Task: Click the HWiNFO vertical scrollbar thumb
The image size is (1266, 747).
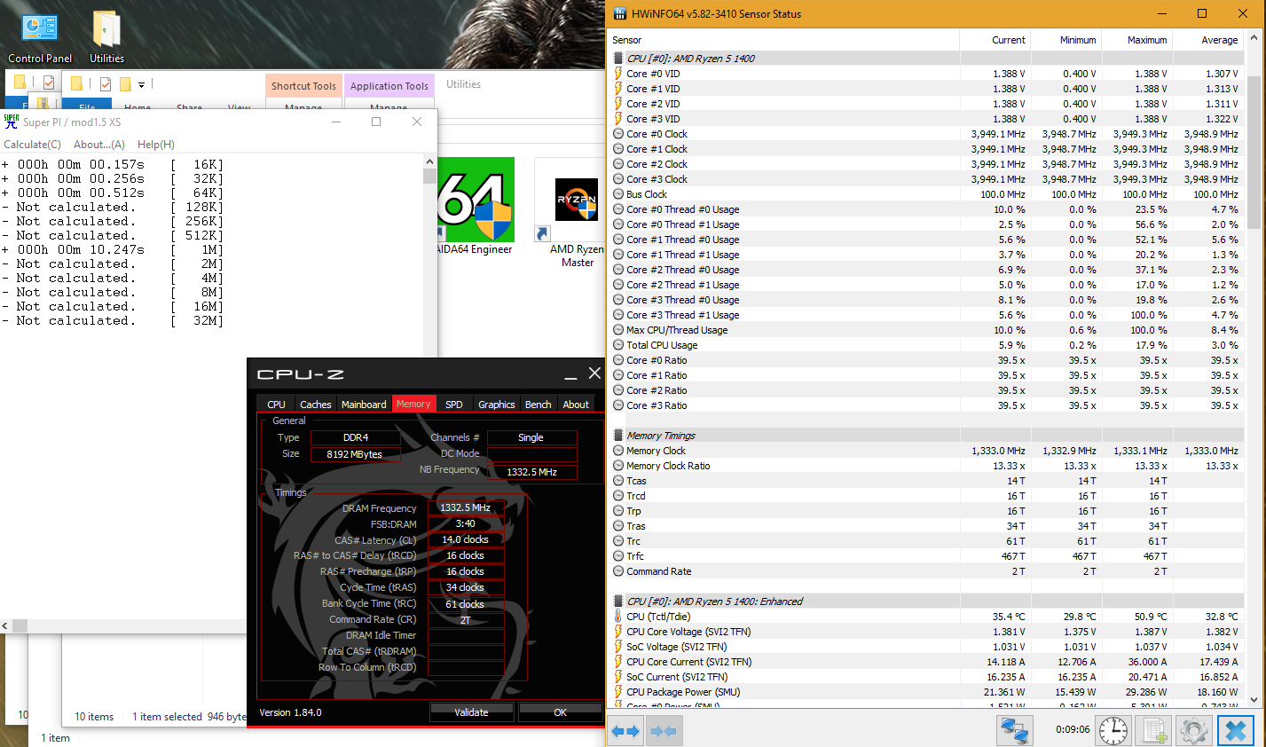Action: tap(1254, 152)
